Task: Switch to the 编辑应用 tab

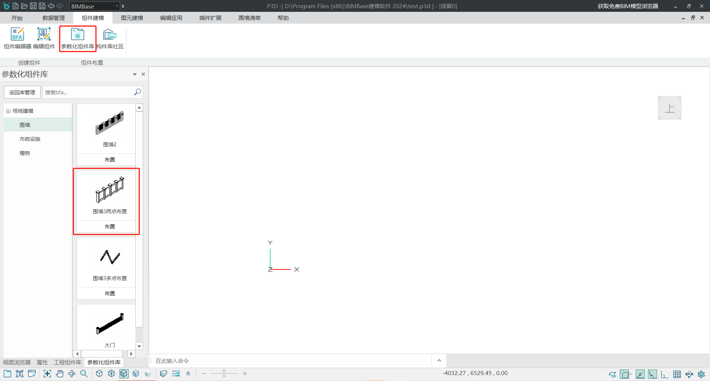Action: point(171,18)
